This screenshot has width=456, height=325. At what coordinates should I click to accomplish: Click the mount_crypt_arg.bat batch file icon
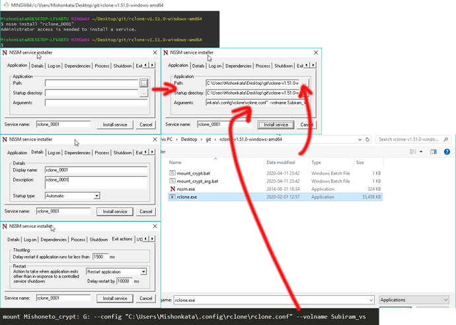click(x=172, y=181)
